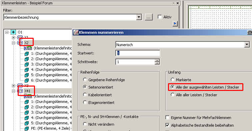Select the X41 terminal strip

(27, 91)
